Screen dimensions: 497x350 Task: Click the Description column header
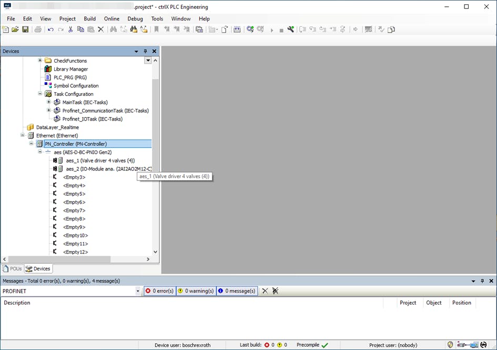coord(17,303)
